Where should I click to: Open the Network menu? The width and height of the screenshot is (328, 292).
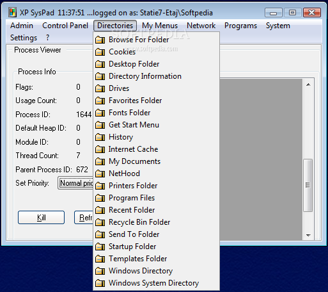click(201, 26)
